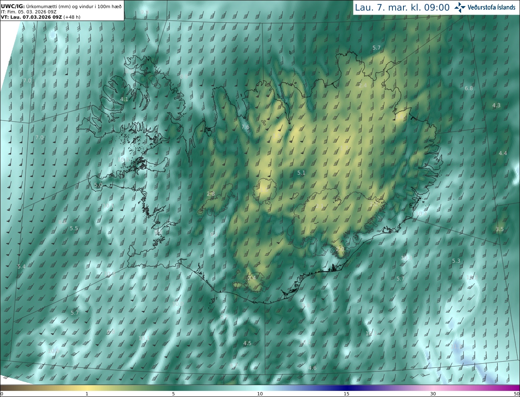This screenshot has height=397, width=520.
Task: Click the "UWC/IG: Úrkomumætti (mm)" title line
Action: (61, 6)
